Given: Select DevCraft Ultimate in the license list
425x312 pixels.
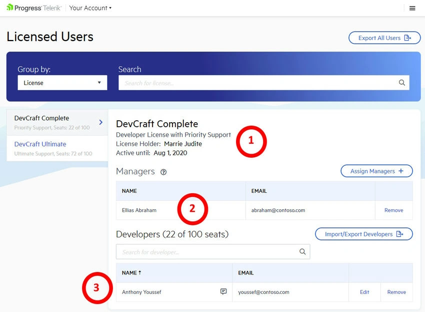Looking at the screenshot, I should [57, 148].
